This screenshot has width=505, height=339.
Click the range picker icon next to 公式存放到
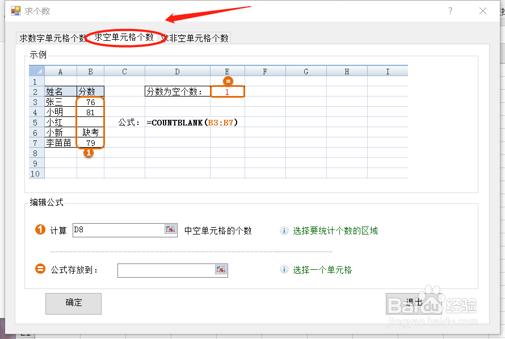tap(221, 270)
